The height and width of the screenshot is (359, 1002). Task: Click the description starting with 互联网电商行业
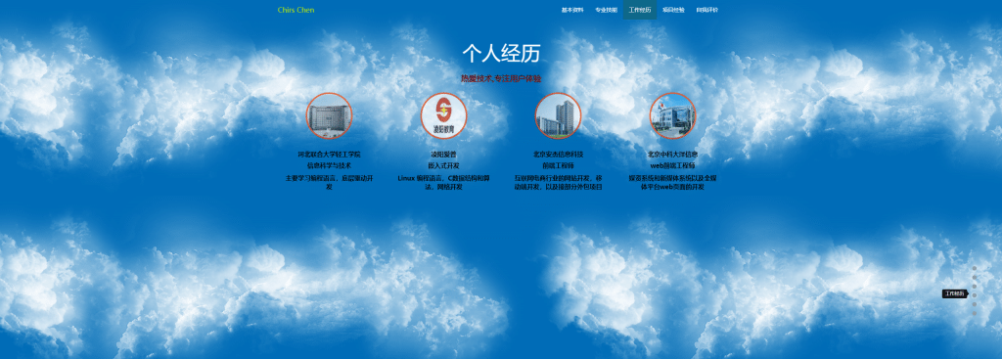point(558,183)
